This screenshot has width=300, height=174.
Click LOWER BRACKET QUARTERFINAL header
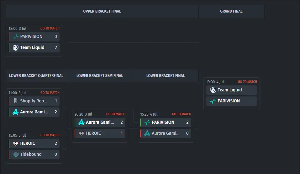coord(36,76)
